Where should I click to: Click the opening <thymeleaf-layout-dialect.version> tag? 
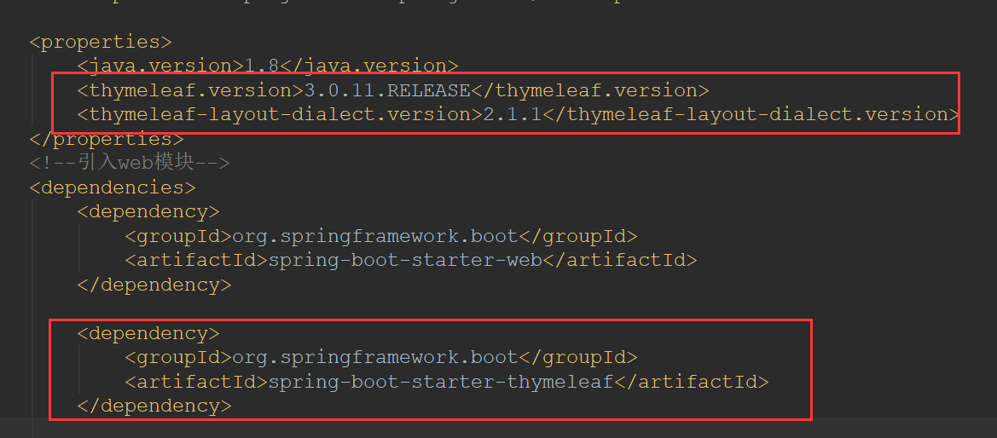pos(281,115)
